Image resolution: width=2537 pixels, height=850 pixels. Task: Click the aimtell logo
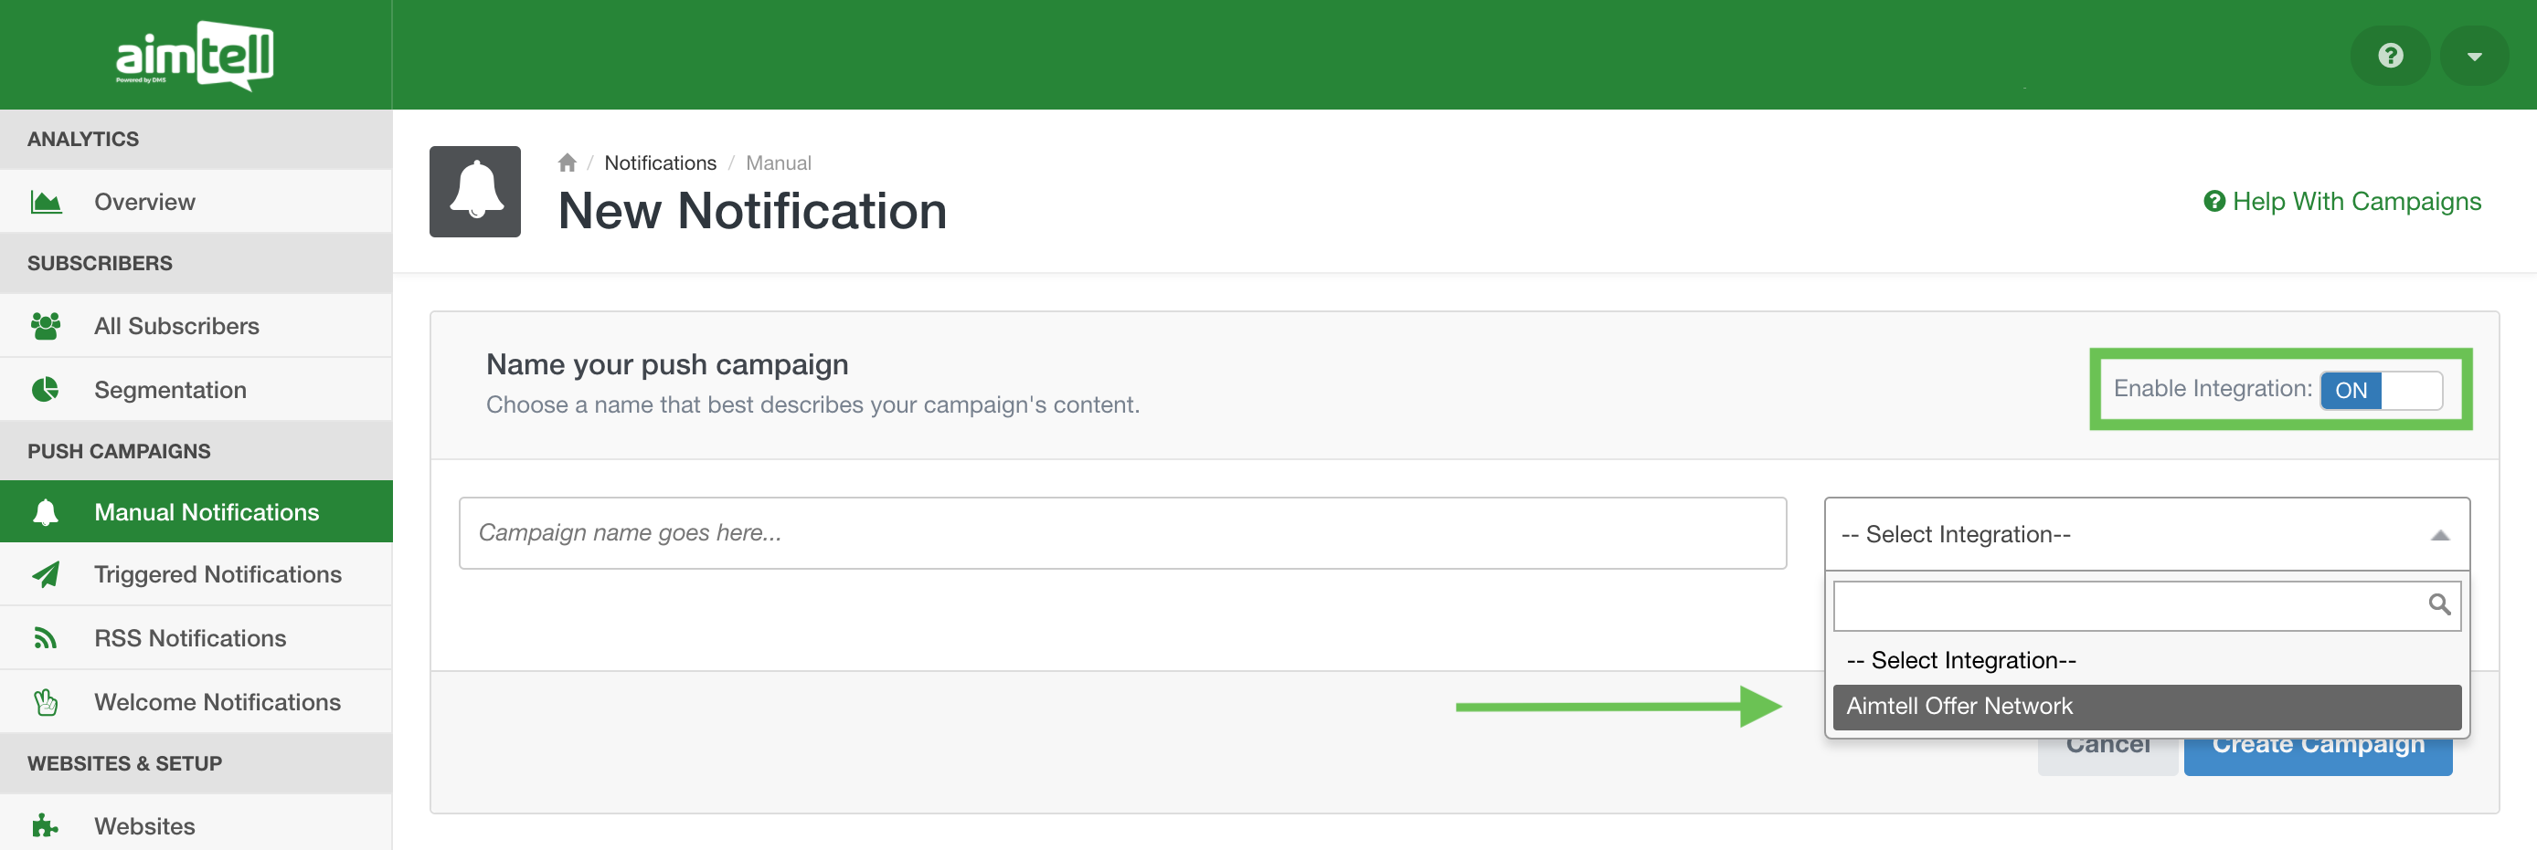pos(195,55)
